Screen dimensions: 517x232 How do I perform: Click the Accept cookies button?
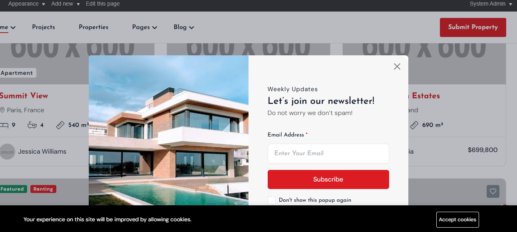coord(457,220)
